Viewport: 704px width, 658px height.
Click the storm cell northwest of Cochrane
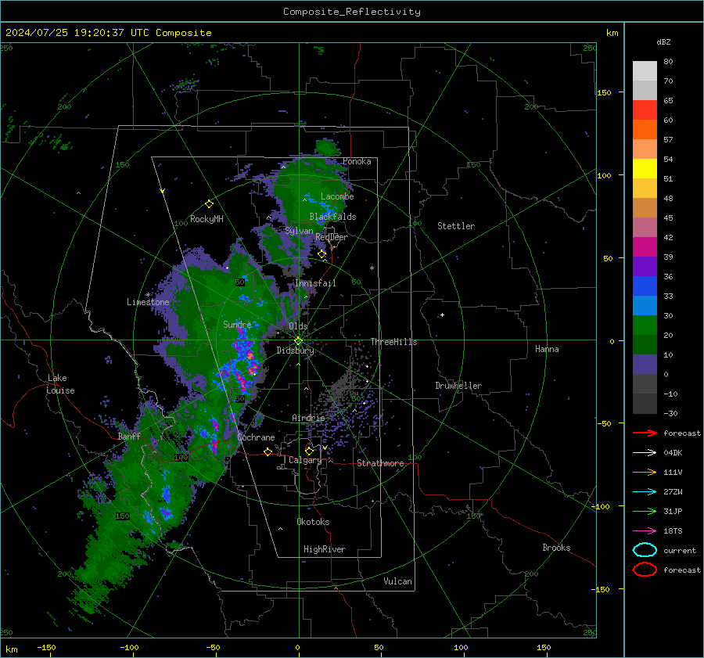[213, 435]
